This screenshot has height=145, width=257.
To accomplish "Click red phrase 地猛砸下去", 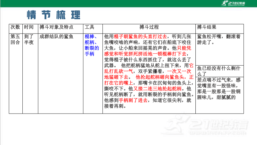I will (x=116, y=77).
